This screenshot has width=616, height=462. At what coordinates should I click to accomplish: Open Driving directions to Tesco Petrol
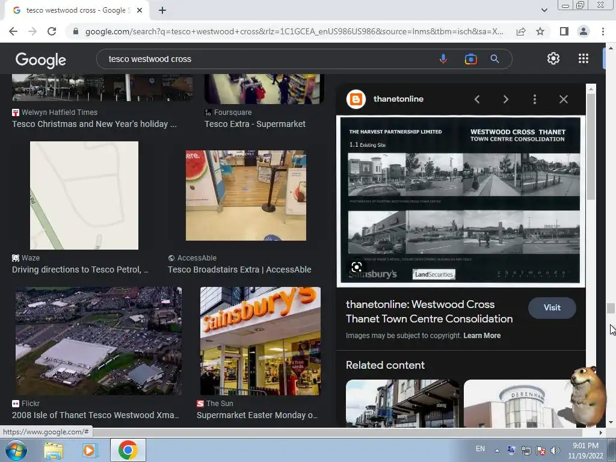pyautogui.click(x=80, y=269)
